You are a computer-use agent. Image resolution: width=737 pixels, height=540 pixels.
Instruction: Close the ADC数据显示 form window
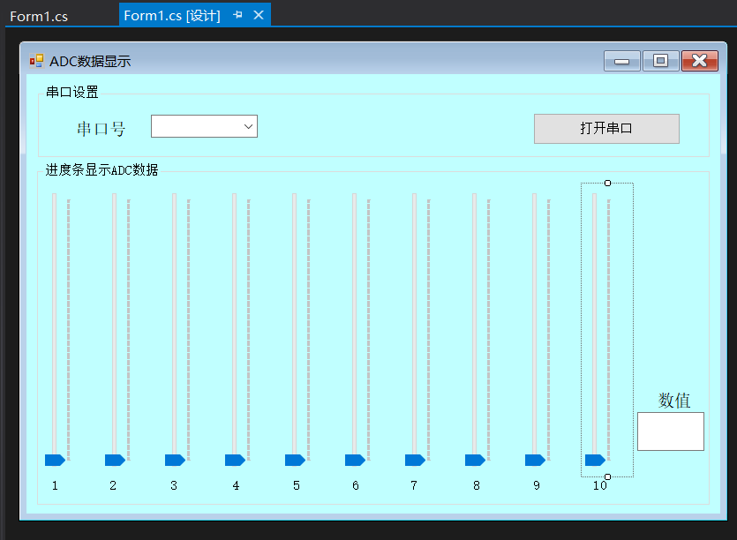click(699, 61)
